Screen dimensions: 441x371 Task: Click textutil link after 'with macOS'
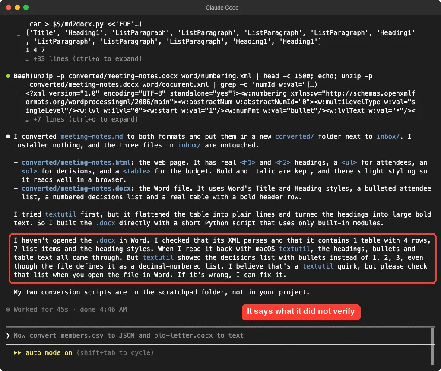tap(295, 249)
